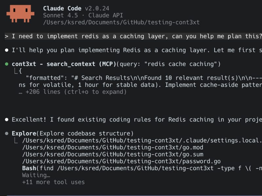Click the "Waiting…" status text
Viewport: 262px width, 196px height.
(x=36, y=175)
